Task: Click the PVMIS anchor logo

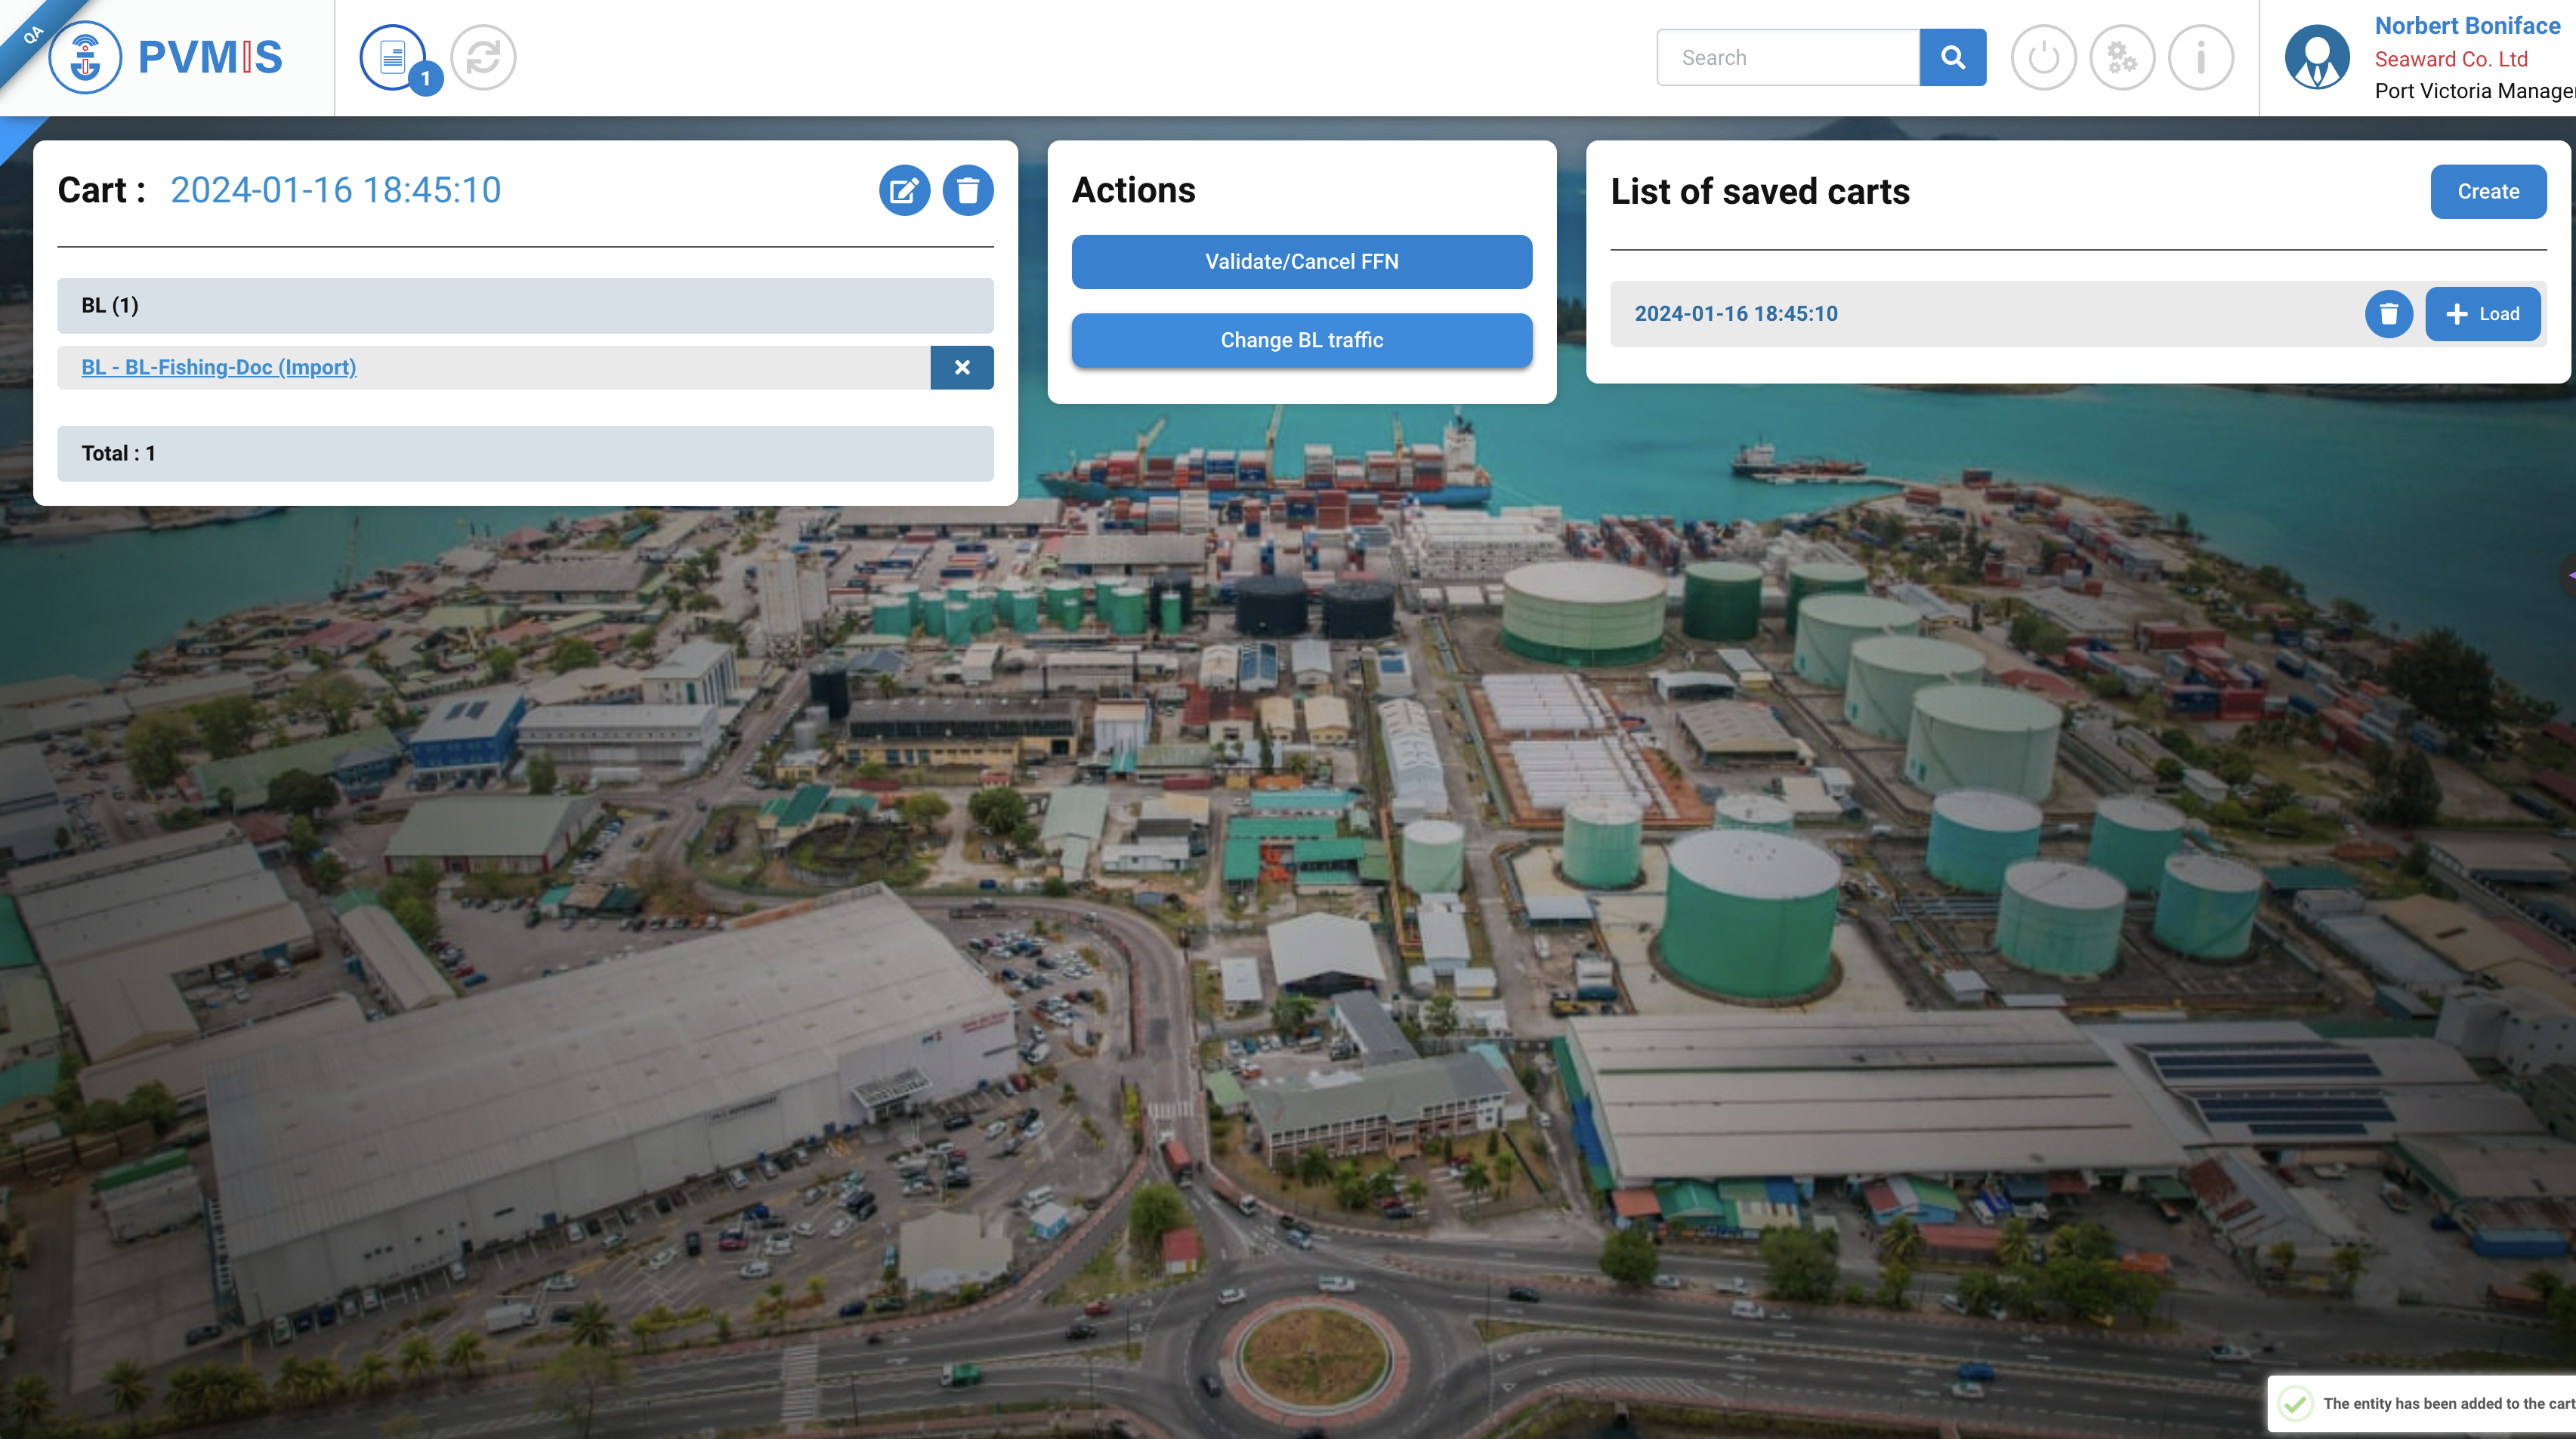Action: (x=86, y=58)
